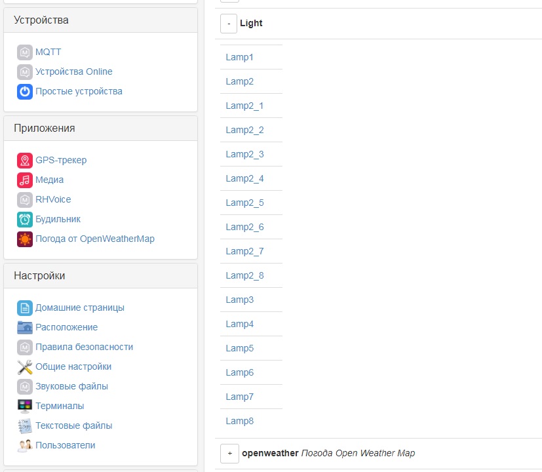Click the Будильник alarm clock icon

(25, 220)
